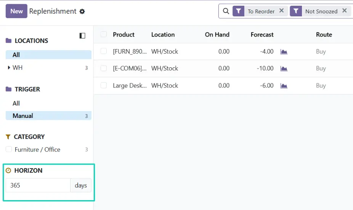Click Buy route in Large Desk row
Viewport: 353px width, 210px height.
coord(321,86)
